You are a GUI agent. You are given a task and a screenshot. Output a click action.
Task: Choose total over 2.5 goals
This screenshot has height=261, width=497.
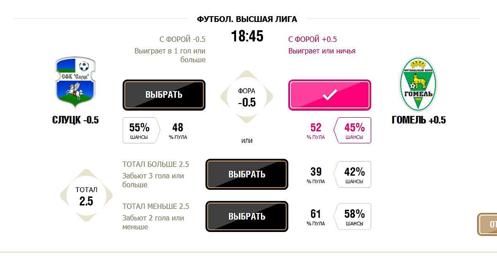pos(247,174)
